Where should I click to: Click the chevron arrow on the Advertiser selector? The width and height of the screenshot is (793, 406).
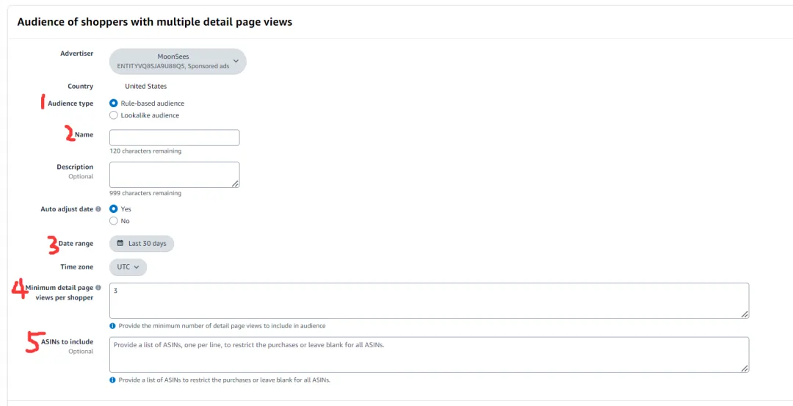click(236, 61)
